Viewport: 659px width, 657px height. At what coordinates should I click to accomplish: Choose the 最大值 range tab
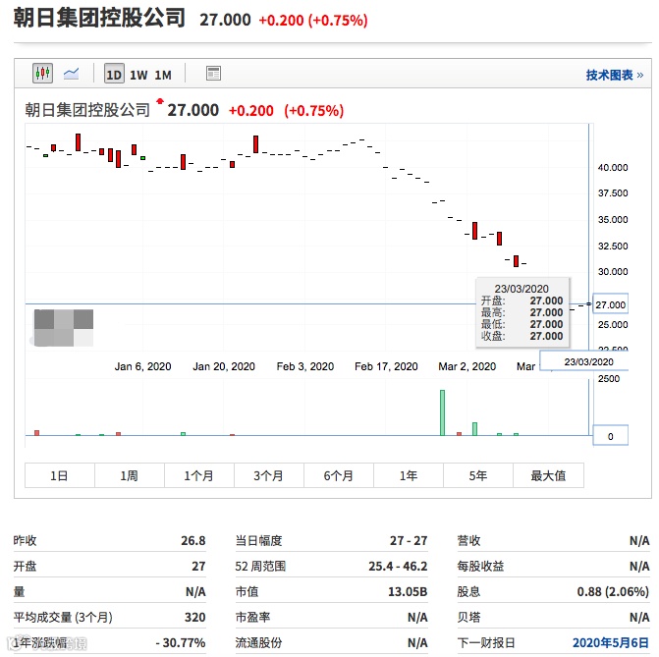pos(548,475)
